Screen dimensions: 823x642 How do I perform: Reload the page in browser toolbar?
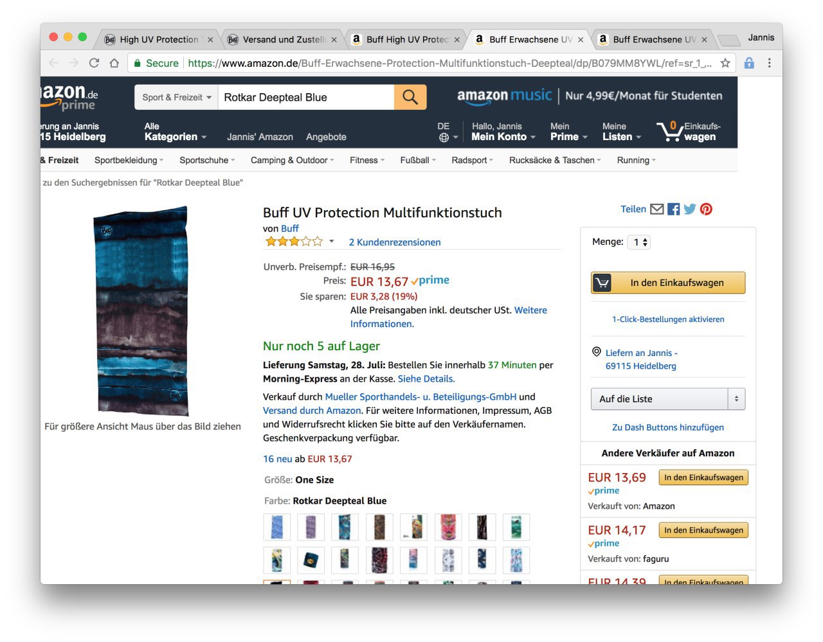(94, 63)
